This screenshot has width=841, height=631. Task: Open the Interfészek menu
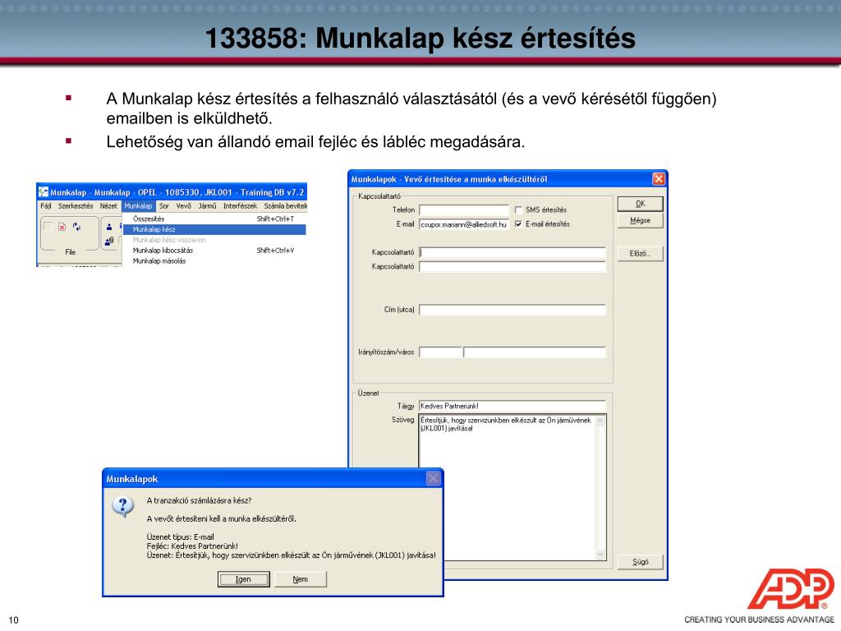tap(241, 206)
